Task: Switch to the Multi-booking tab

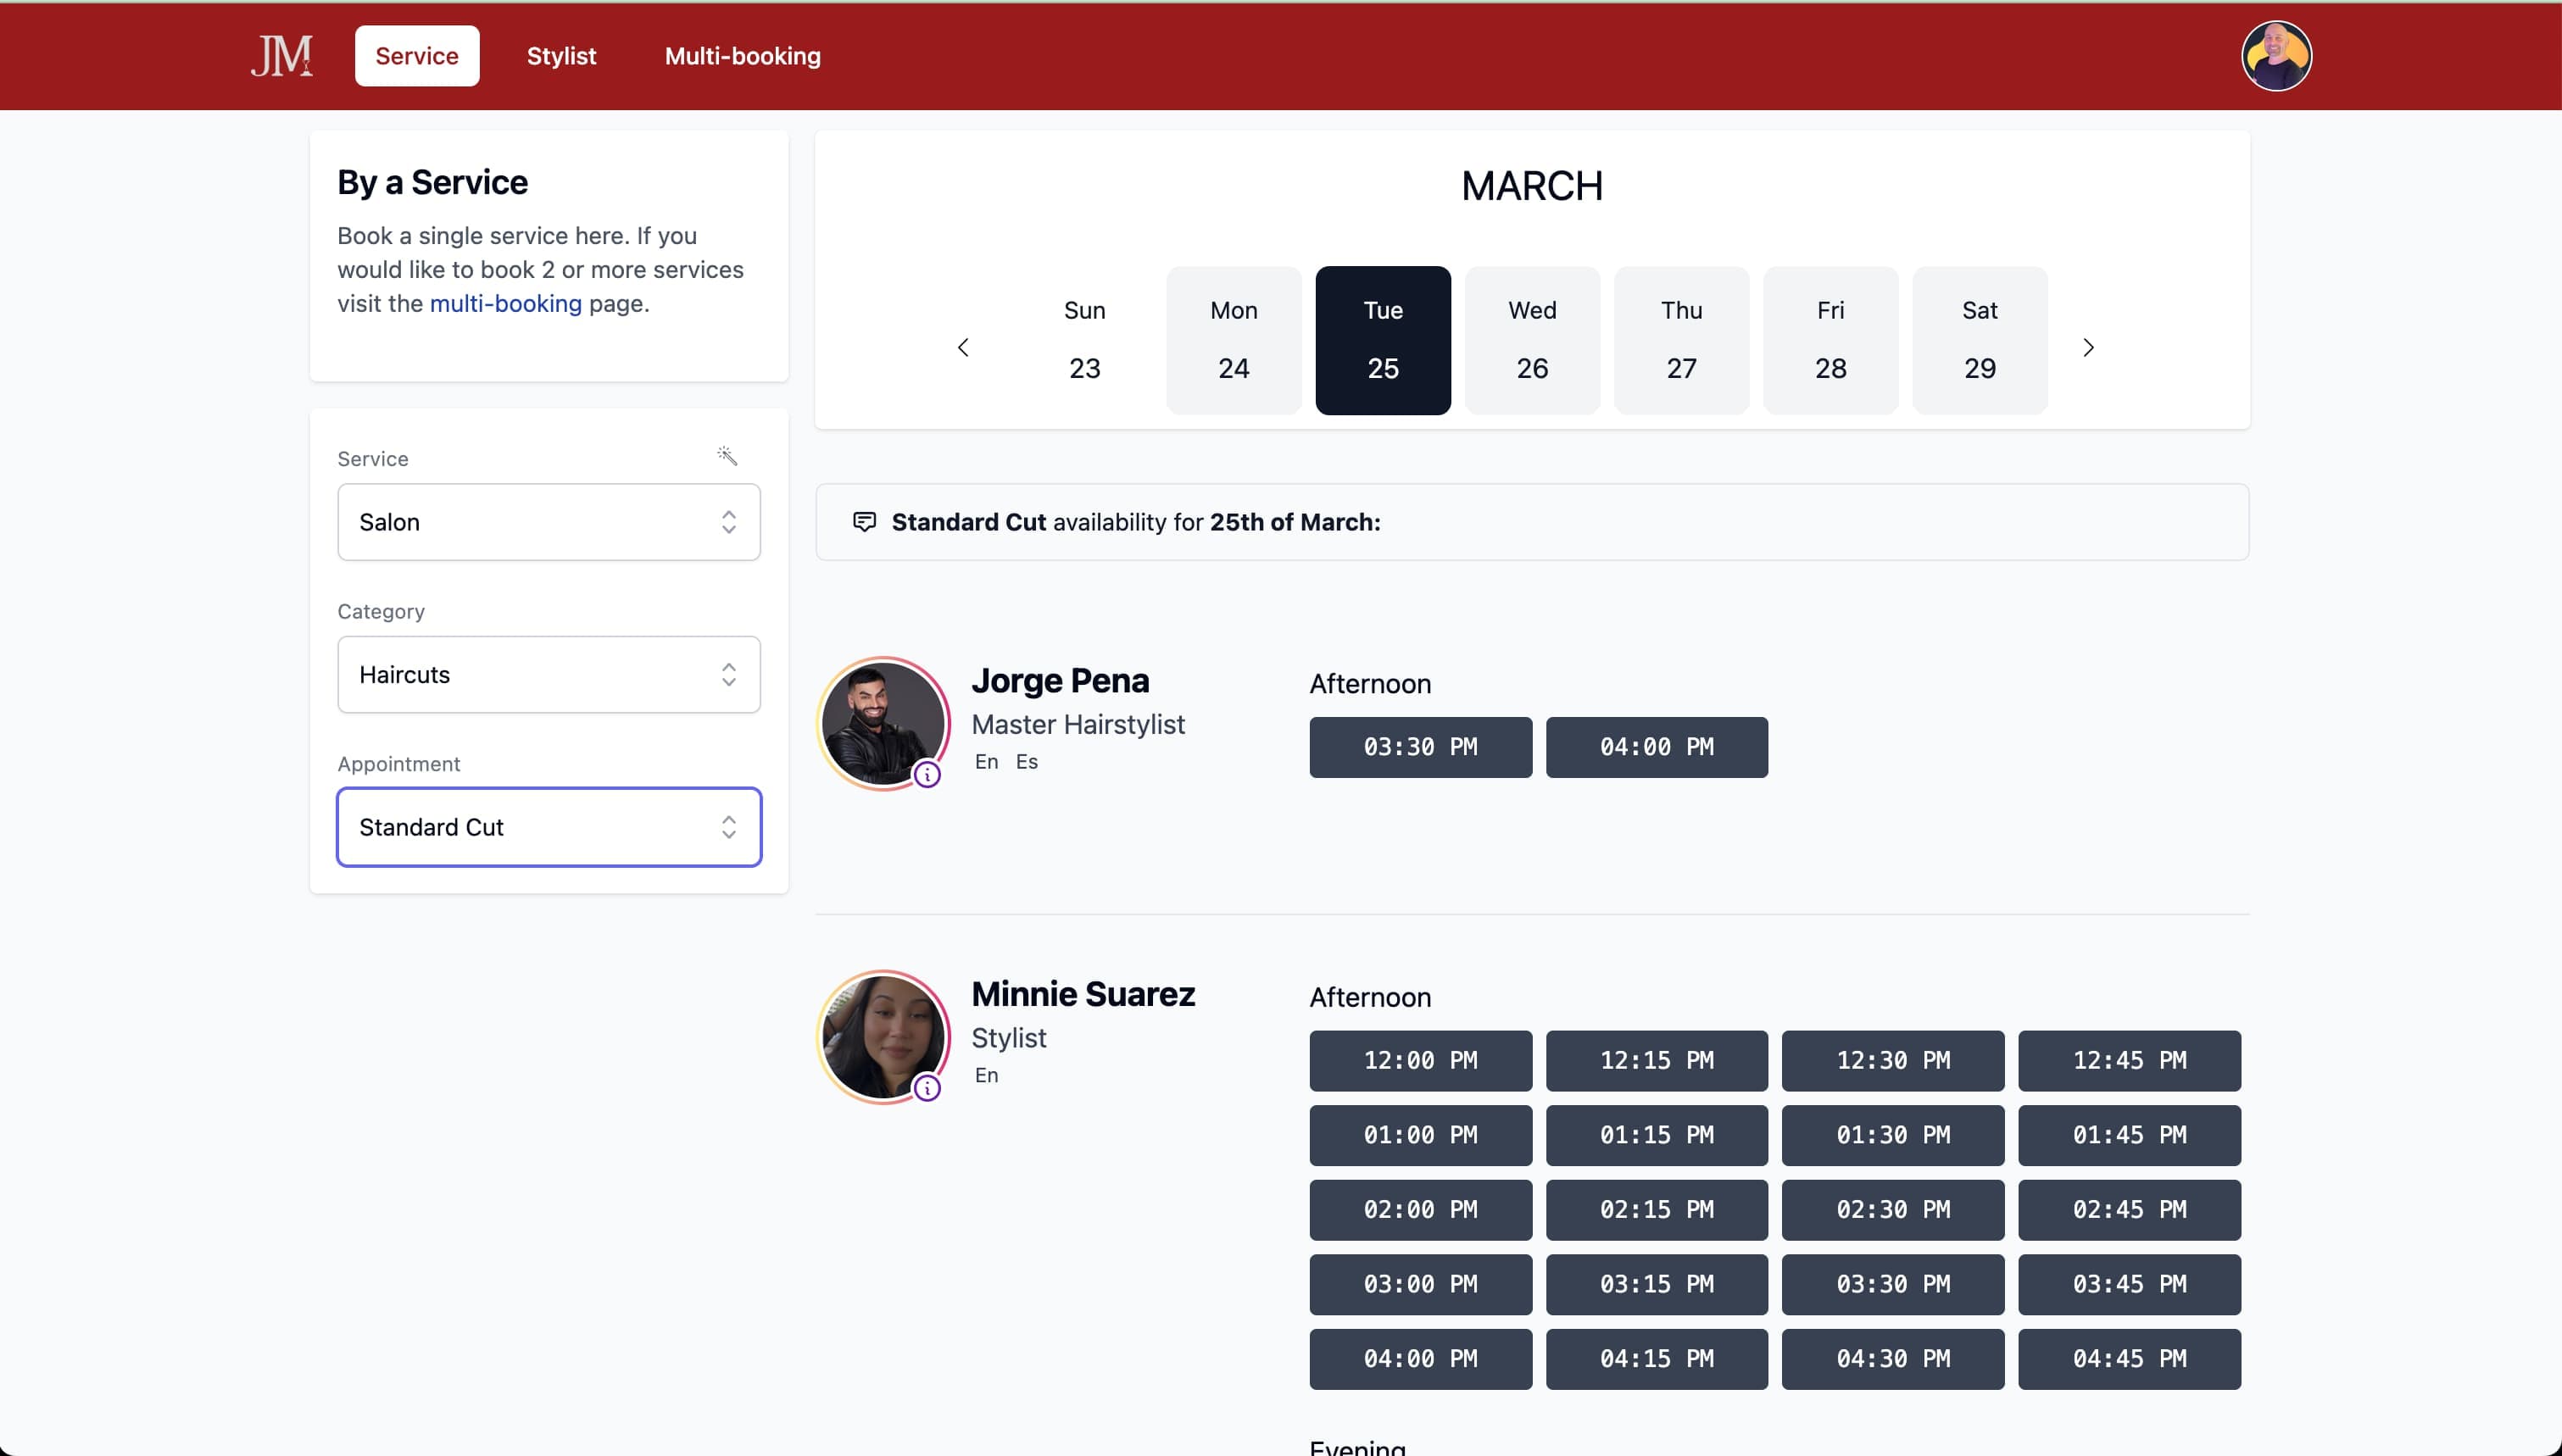Action: (x=742, y=55)
